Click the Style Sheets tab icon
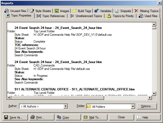This screenshot has width=163, height=123. pyautogui.click(x=32, y=11)
